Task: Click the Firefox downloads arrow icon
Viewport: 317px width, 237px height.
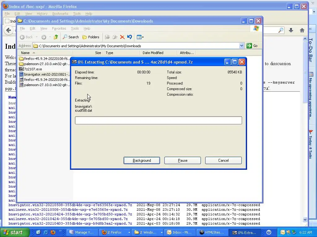Action: [291, 30]
